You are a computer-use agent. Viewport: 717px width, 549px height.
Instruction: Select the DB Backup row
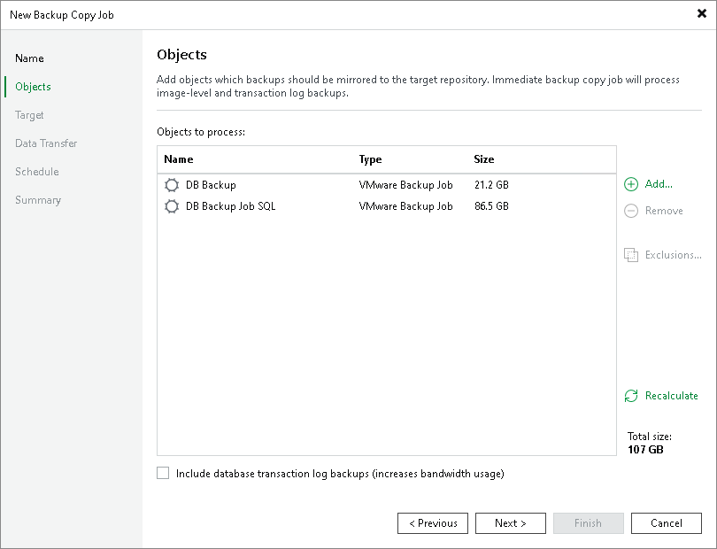pos(266,185)
